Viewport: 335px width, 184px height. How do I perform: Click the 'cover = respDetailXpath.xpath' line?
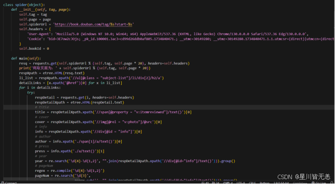(x=98, y=122)
